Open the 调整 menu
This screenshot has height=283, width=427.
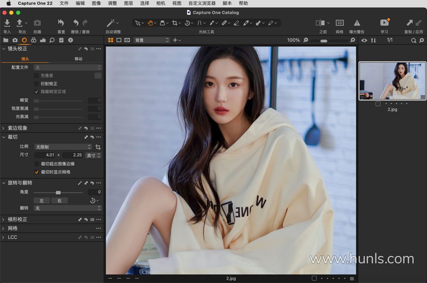113,3
